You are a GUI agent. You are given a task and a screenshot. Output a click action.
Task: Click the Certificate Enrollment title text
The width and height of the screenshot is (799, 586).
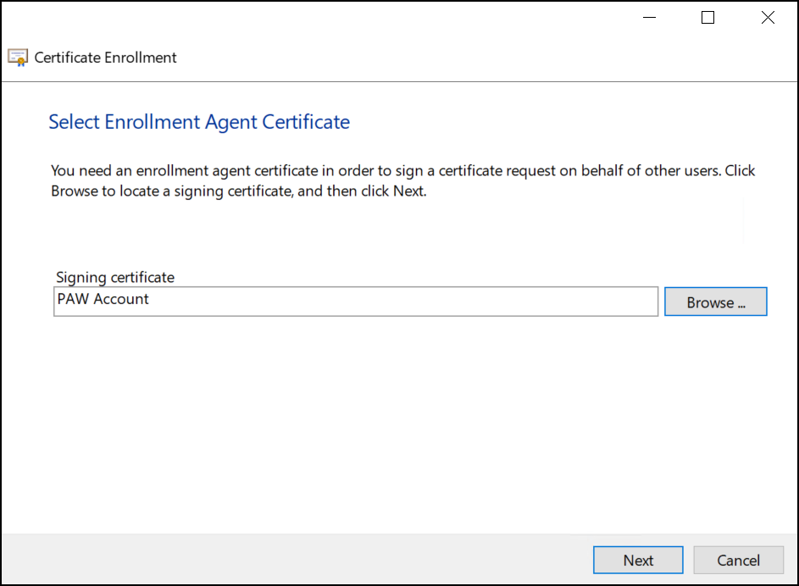click(x=105, y=58)
